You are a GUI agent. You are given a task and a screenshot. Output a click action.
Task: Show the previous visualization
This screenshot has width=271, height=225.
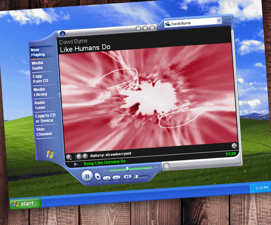tap(79, 156)
